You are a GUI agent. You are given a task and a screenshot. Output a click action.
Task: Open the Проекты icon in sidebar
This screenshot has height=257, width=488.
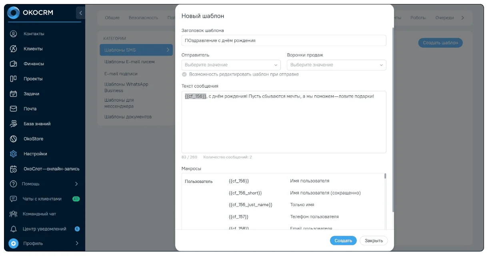coord(13,79)
